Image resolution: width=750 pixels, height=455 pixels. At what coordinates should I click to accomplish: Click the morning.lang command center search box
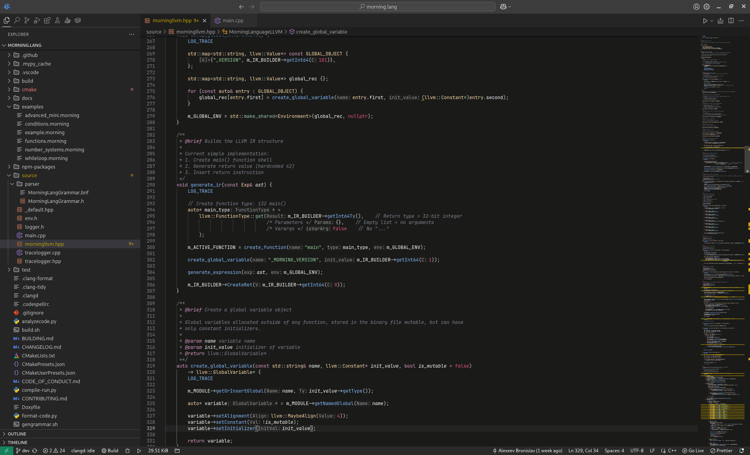tap(377, 7)
